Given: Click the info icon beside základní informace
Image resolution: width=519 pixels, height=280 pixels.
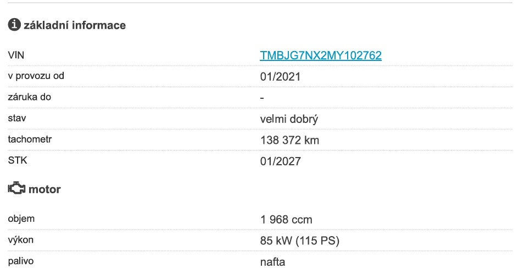Looking at the screenshot, I should [14, 25].
